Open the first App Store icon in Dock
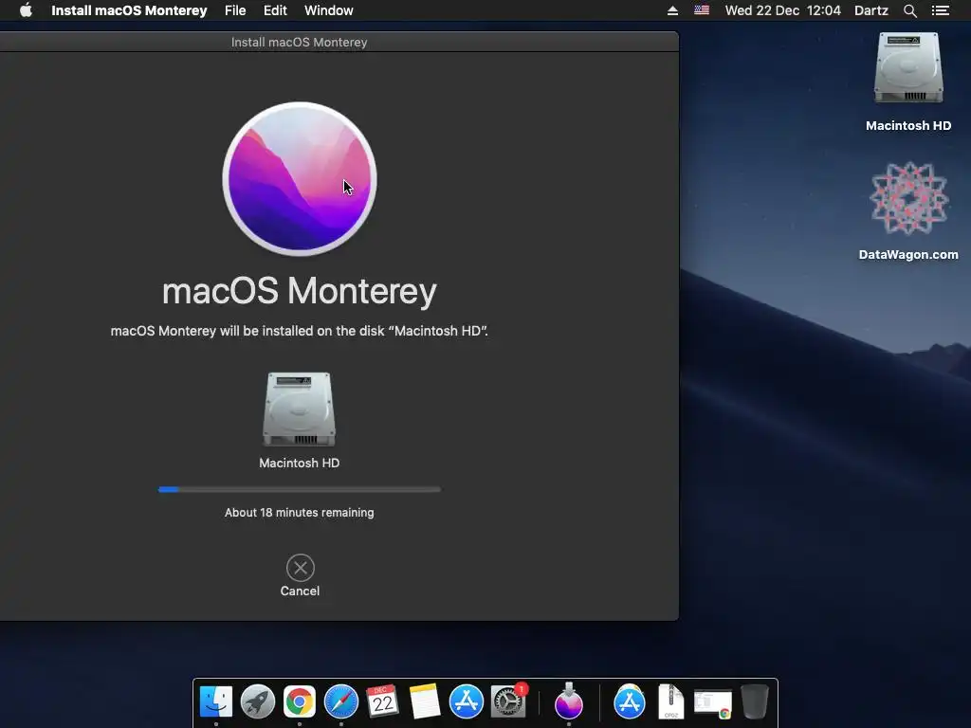971x728 pixels. [x=466, y=702]
